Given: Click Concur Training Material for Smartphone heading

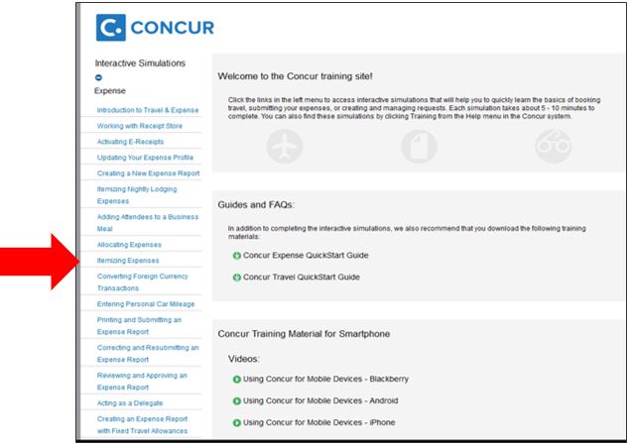Looking at the screenshot, I should tap(304, 334).
